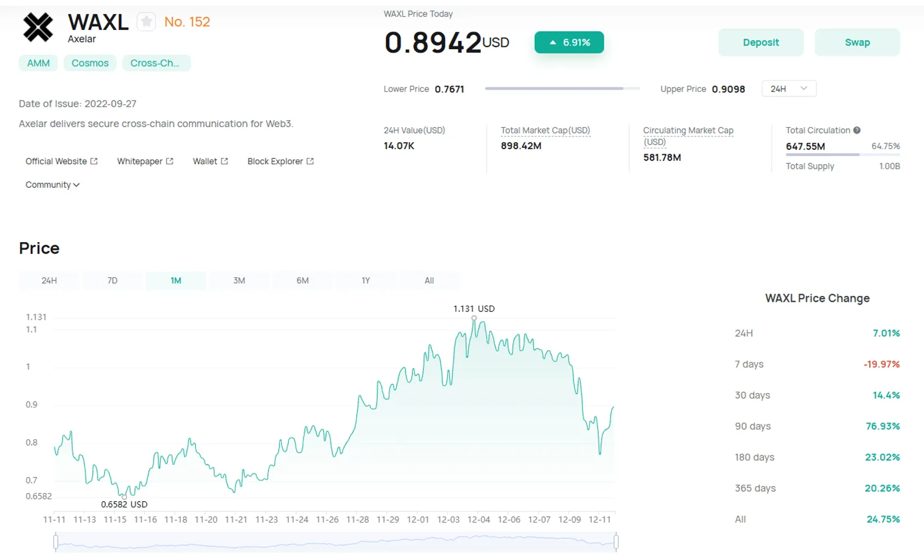Click the Total Circulation info question icon
The image size is (924, 556).
(857, 130)
